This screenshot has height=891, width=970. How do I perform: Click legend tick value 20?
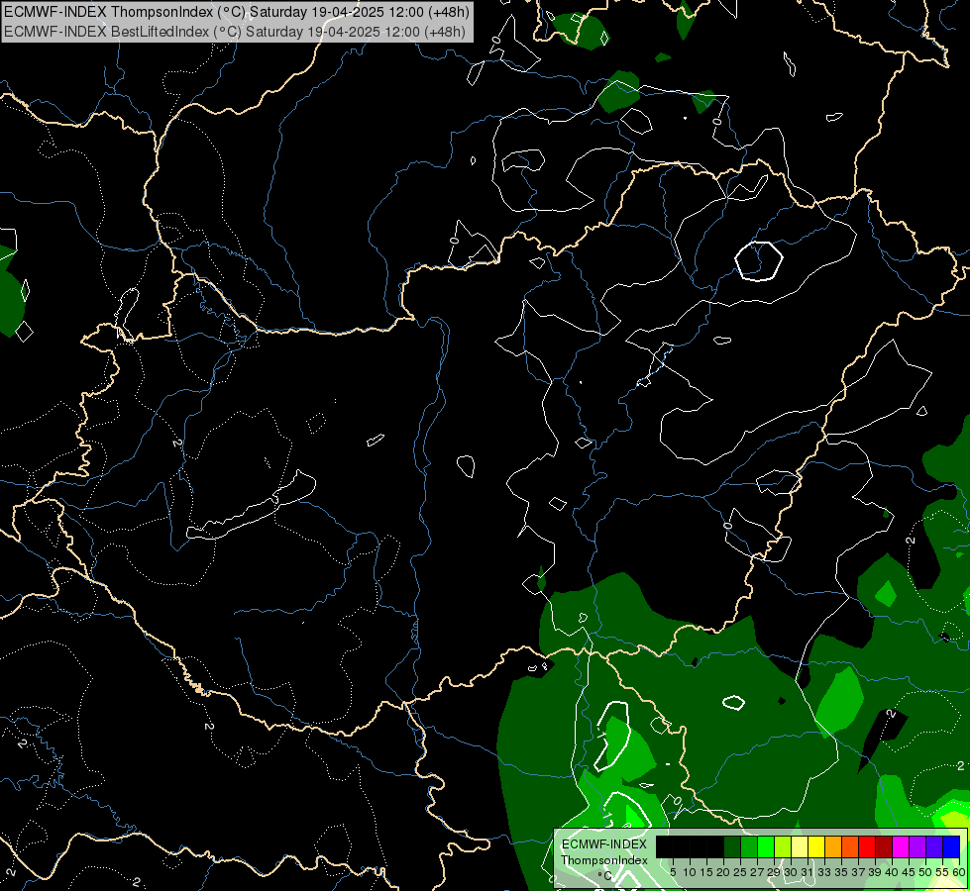click(724, 872)
